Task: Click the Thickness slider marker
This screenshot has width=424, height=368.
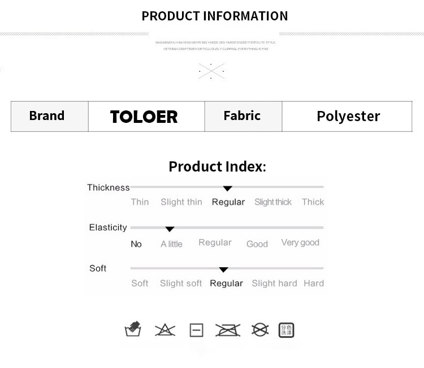Action: click(x=228, y=189)
